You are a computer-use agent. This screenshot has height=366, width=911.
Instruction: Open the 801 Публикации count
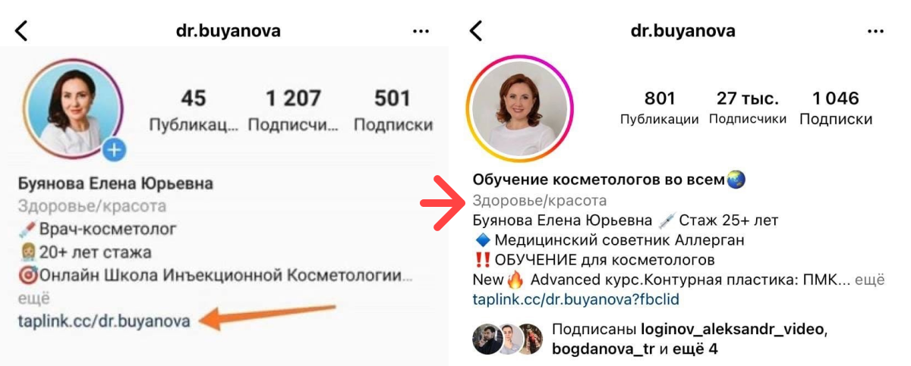pyautogui.click(x=660, y=108)
